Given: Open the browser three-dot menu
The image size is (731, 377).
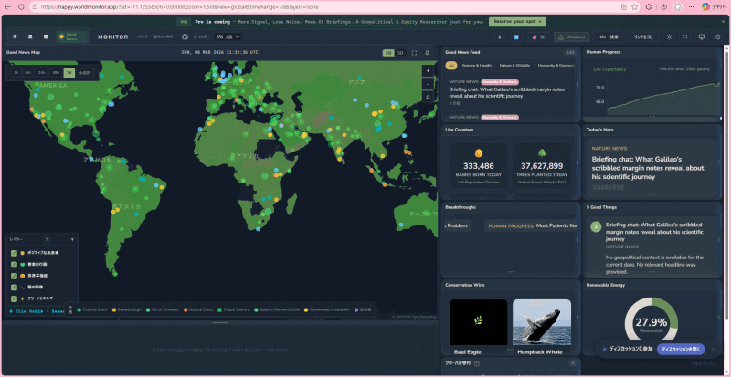Looking at the screenshot, I should coord(692,7).
